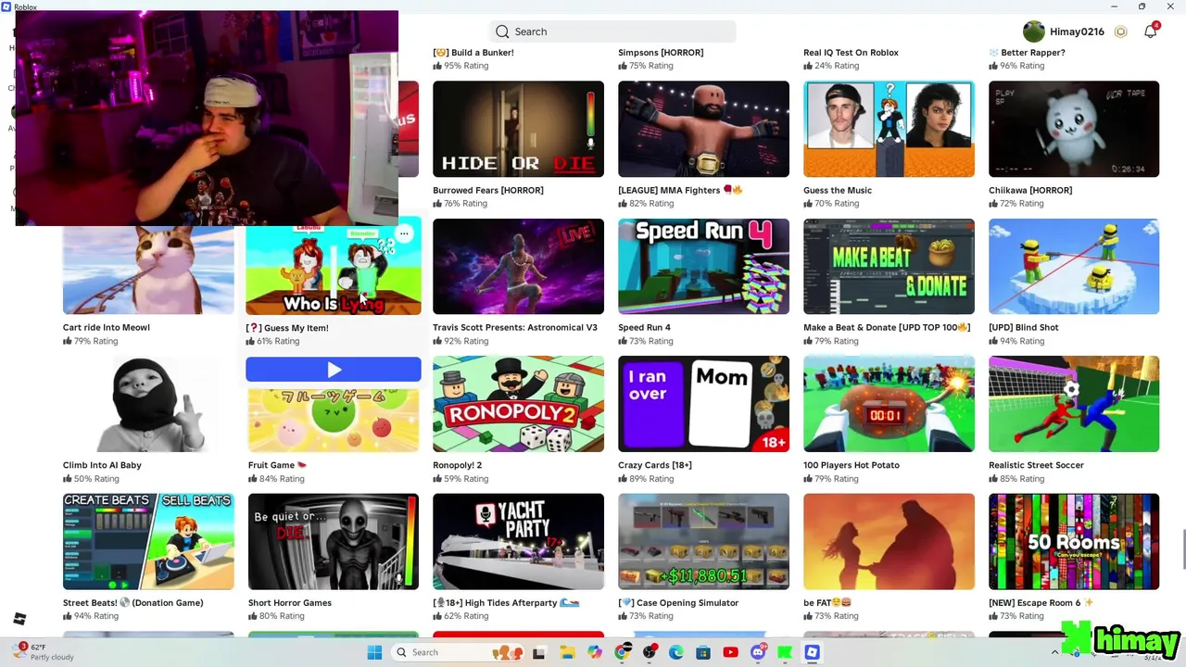Open the Cart ride Into Meow thumbnail
The image size is (1186, 667).
(x=148, y=270)
